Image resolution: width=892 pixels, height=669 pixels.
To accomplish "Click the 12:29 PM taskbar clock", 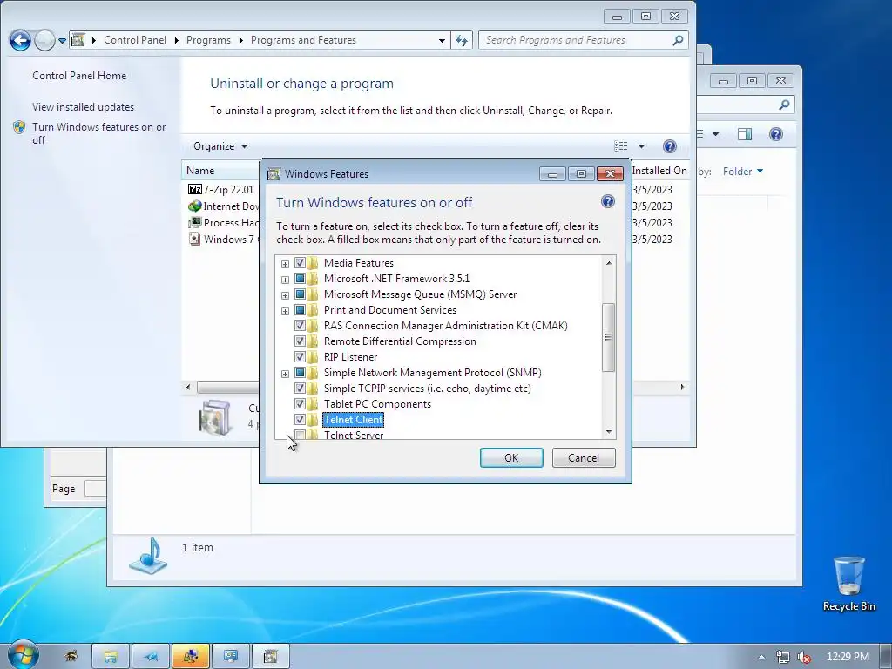I will tap(848, 657).
